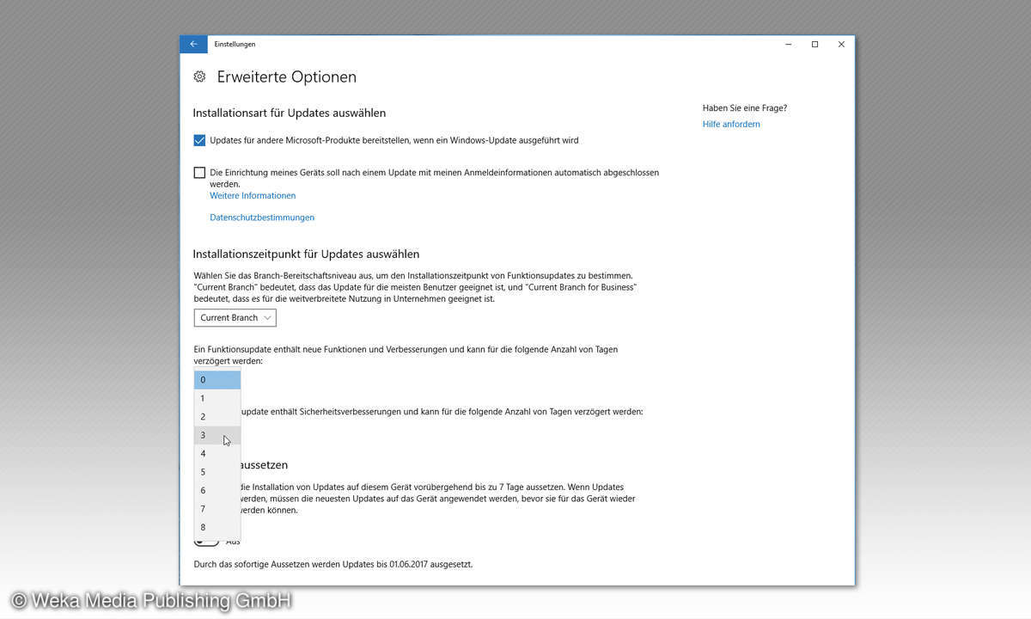Open the Datenschutzbestimmungen link

pos(262,218)
